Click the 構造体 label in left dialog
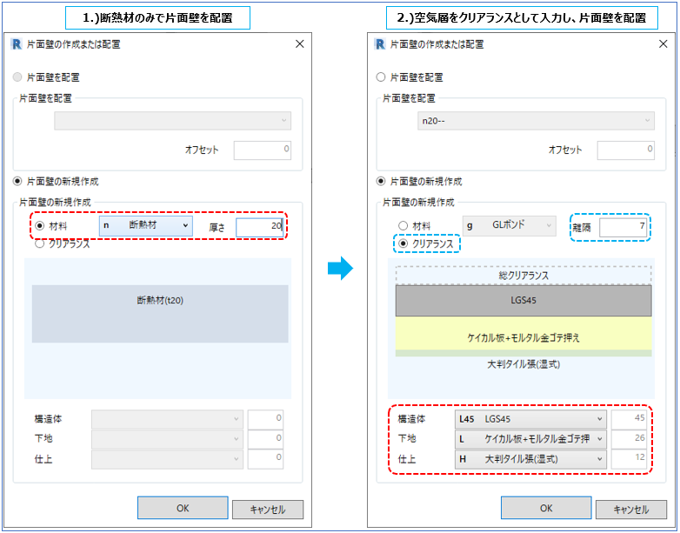 point(48,419)
